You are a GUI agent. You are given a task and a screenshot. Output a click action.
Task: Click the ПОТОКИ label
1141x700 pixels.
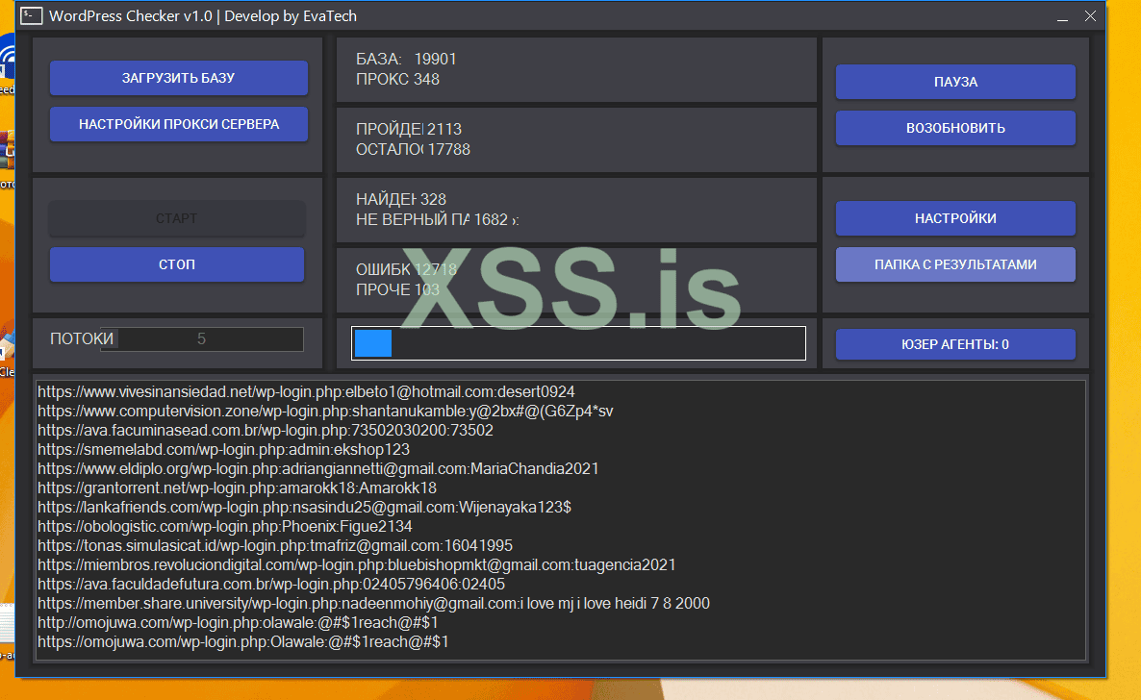tap(82, 339)
